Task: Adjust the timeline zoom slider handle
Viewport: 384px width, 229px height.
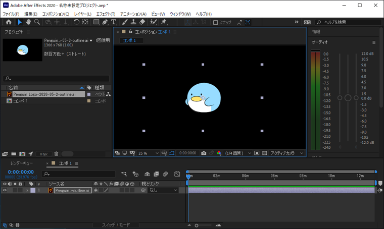Action: pyautogui.click(x=197, y=225)
